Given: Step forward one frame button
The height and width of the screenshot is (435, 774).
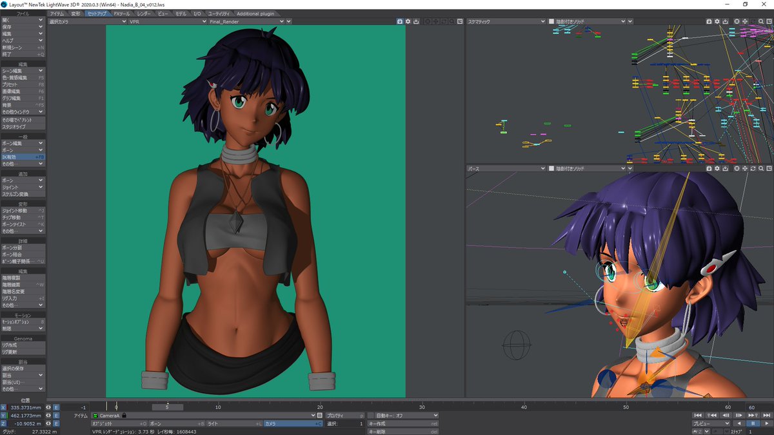Looking at the screenshot, I should [739, 415].
